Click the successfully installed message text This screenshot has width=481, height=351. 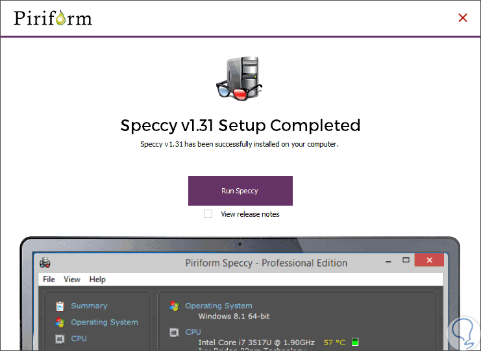point(240,144)
